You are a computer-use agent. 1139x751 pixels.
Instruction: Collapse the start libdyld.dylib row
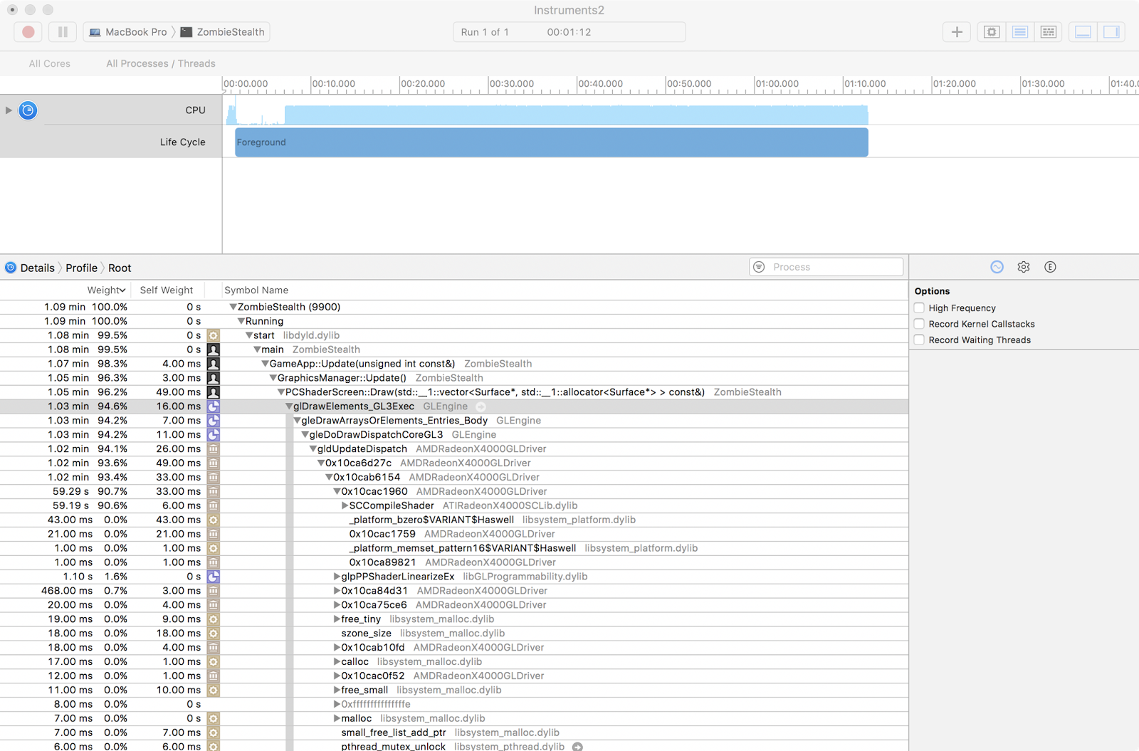249,335
